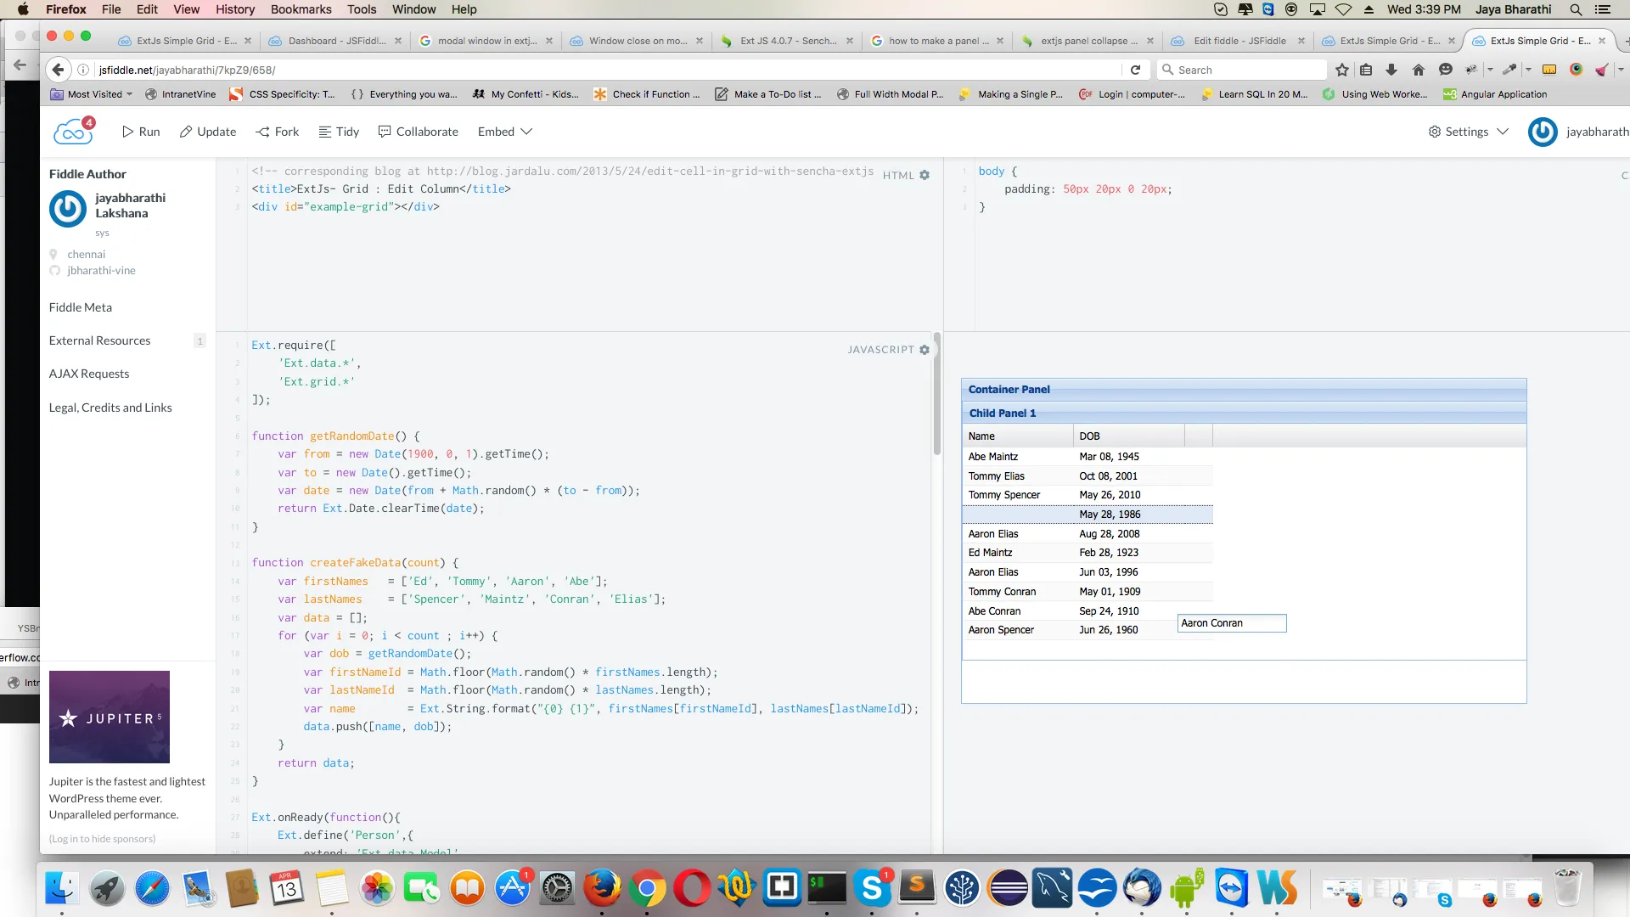Click the Collaborate button
Image resolution: width=1630 pixels, height=917 pixels.
coord(418,132)
